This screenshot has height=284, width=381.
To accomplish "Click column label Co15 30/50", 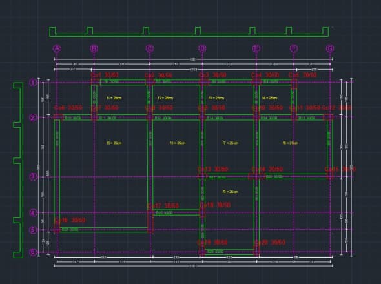I will [340, 169].
